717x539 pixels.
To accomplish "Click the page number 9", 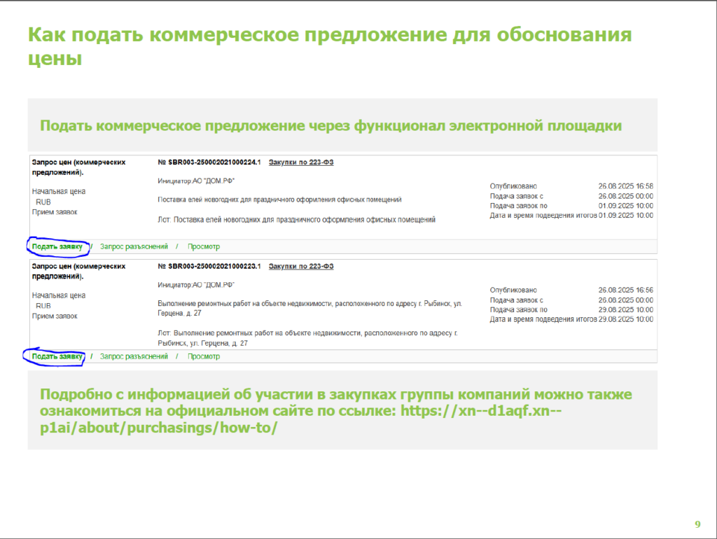I will click(697, 524).
